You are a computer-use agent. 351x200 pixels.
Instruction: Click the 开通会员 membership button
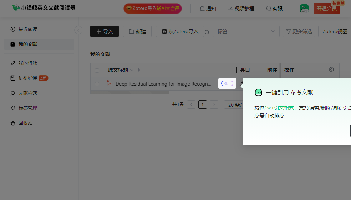(x=327, y=9)
